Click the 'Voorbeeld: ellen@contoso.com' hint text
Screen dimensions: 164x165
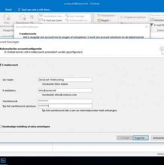click(x=59, y=95)
